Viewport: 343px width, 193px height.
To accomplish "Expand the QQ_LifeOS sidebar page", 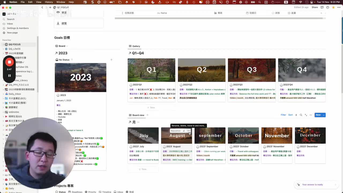I will [x=3, y=49].
